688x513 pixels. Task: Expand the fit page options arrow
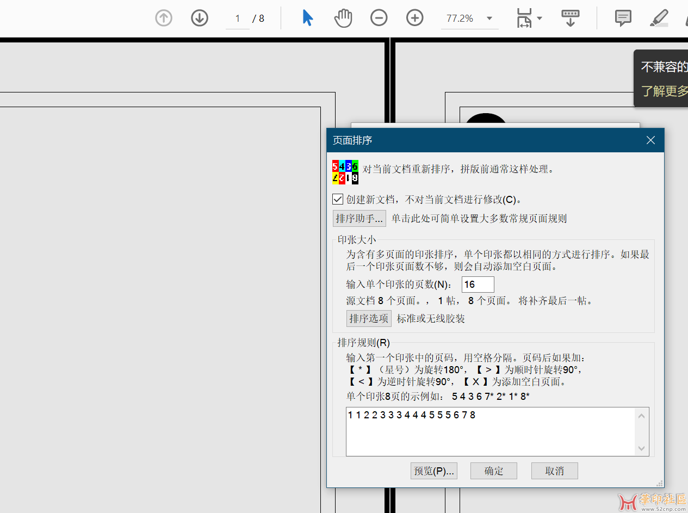click(x=540, y=18)
